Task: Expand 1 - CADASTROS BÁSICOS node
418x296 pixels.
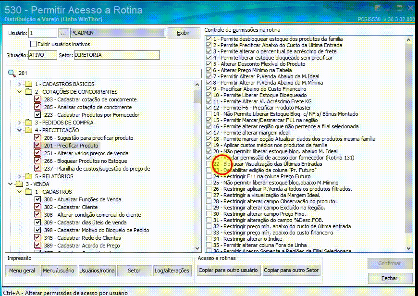Action: pos(20,84)
